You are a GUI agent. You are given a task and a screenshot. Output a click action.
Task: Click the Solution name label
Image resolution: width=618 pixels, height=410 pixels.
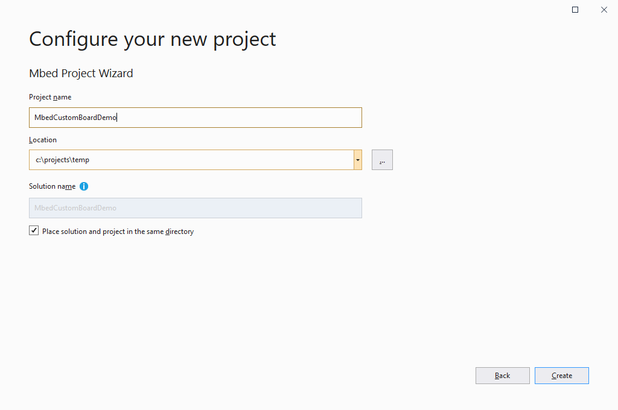tap(52, 186)
